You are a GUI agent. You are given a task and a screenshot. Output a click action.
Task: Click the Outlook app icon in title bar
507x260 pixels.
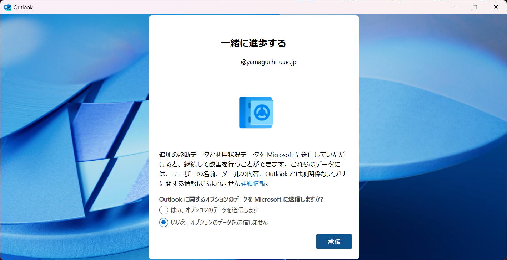click(7, 7)
